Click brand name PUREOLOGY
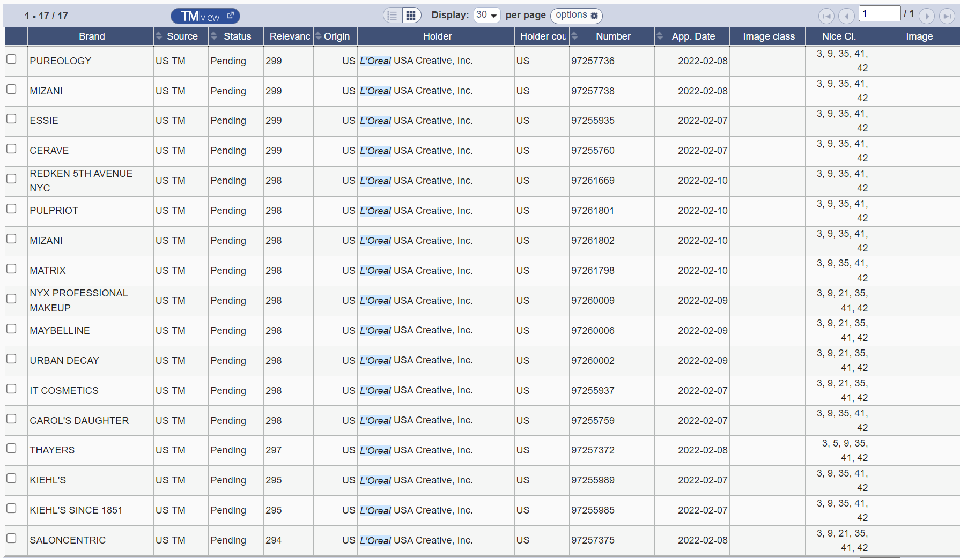The width and height of the screenshot is (960, 558). click(61, 61)
